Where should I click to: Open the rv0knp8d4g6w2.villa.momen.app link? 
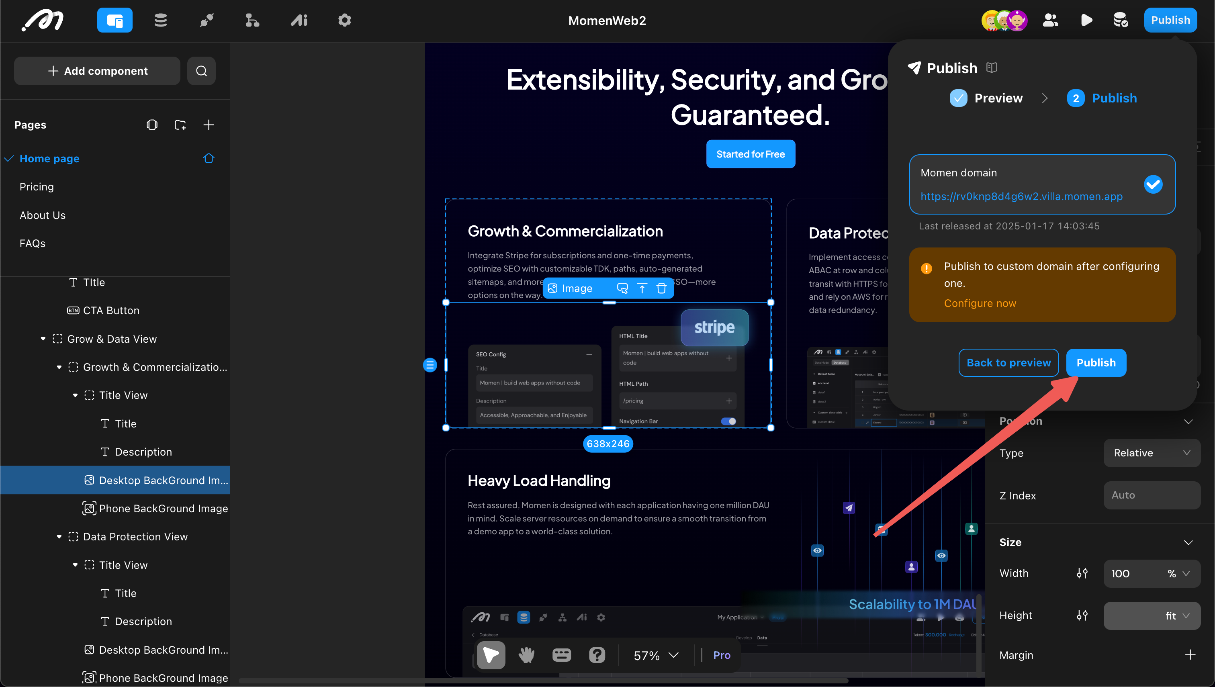click(x=1021, y=196)
